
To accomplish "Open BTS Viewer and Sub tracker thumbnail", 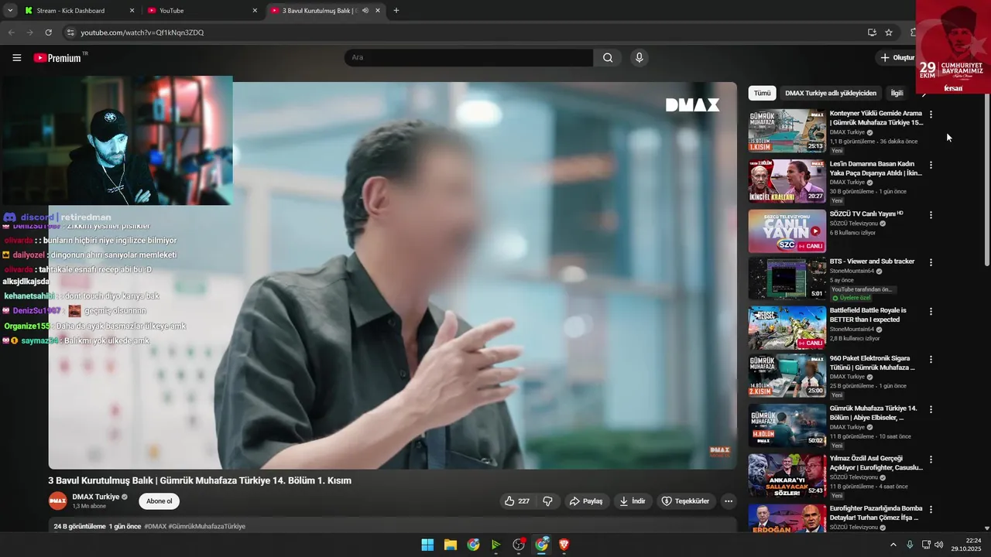I will point(787,278).
